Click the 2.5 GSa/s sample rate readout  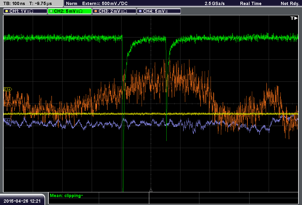[x=215, y=4]
